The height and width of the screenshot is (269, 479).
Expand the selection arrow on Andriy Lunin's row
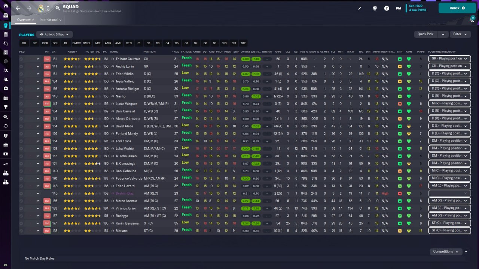tap(38, 66)
